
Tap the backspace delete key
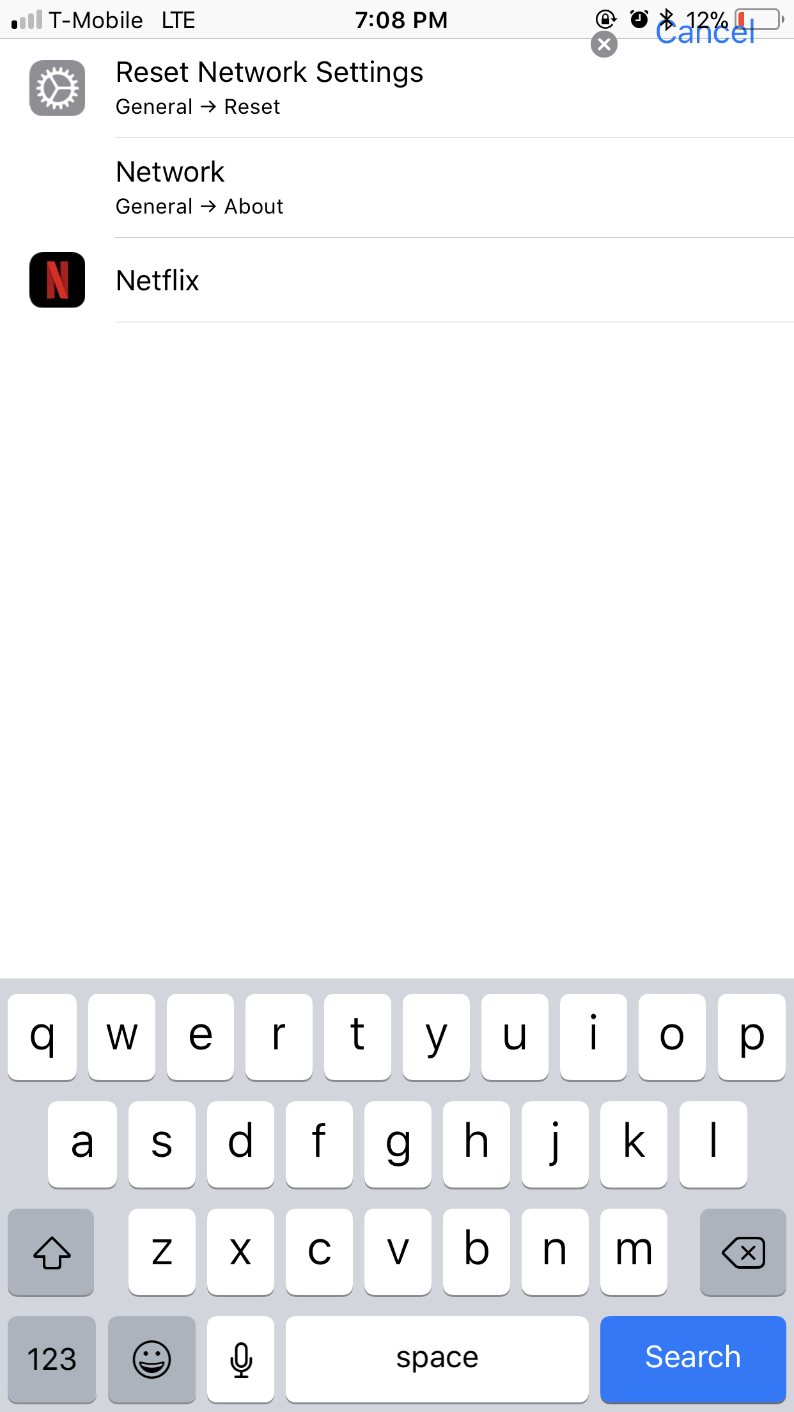click(x=743, y=1252)
